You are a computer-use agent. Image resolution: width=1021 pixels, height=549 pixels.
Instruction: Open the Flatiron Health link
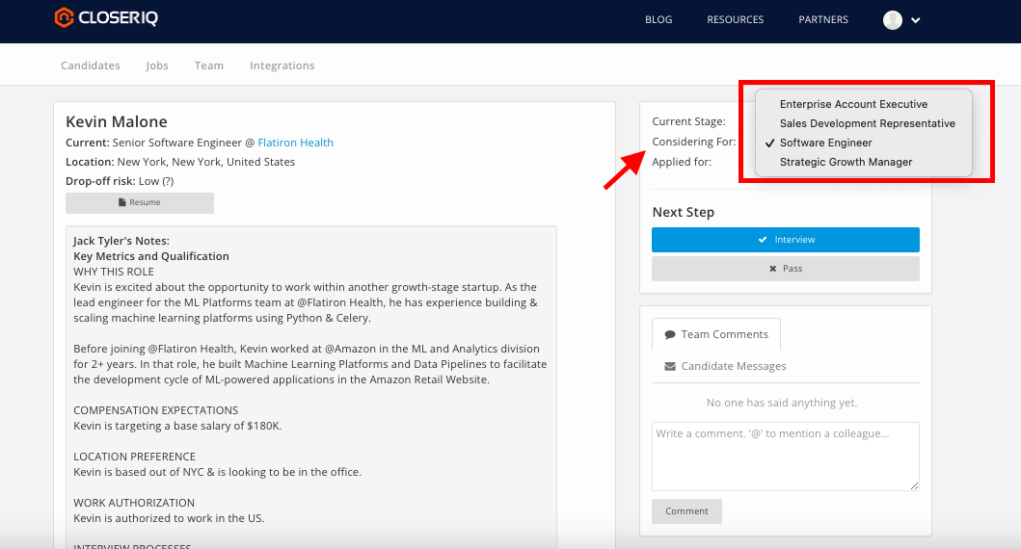295,143
